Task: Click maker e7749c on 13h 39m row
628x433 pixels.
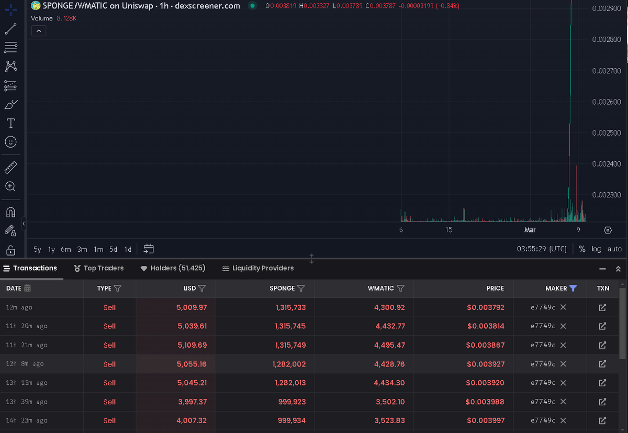Action: (543, 402)
